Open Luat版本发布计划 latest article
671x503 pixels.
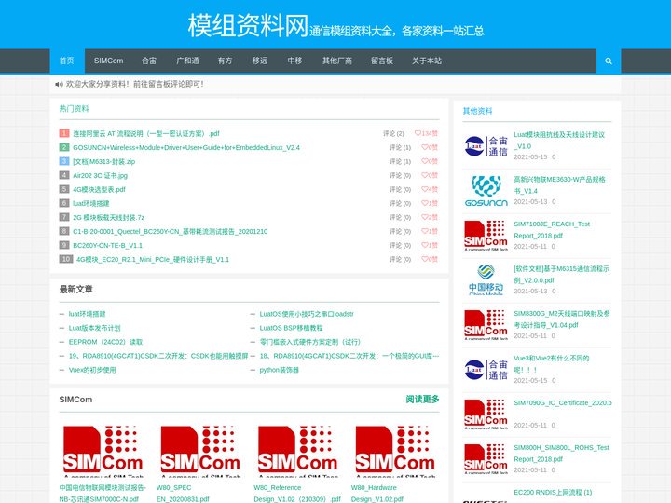point(94,328)
